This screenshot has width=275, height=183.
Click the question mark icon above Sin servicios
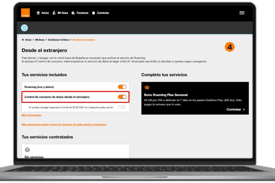pos(27,150)
